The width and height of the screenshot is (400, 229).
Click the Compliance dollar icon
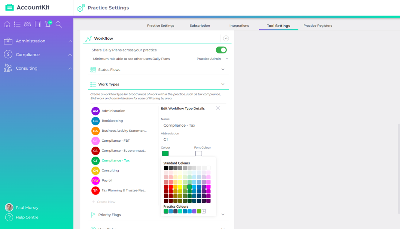(8, 54)
